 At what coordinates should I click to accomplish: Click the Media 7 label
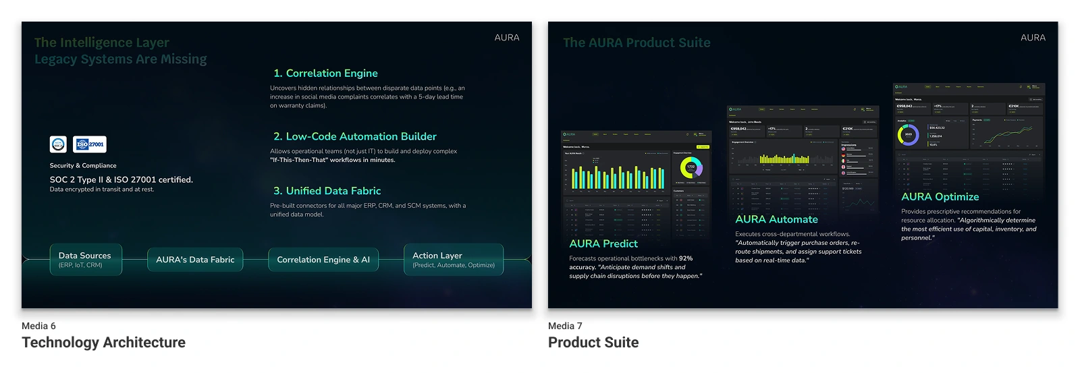[565, 326]
